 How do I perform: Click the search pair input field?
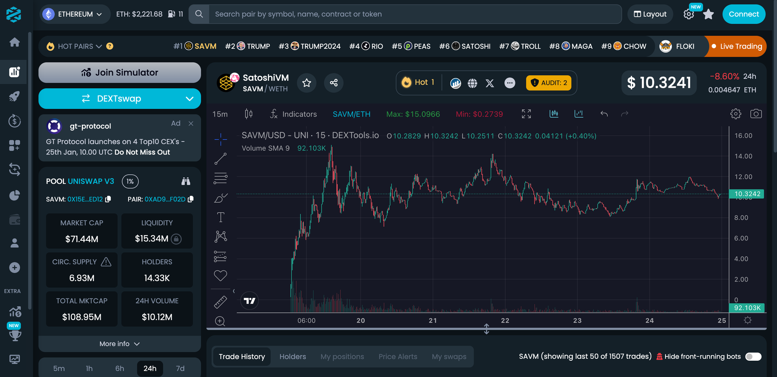pyautogui.click(x=415, y=14)
